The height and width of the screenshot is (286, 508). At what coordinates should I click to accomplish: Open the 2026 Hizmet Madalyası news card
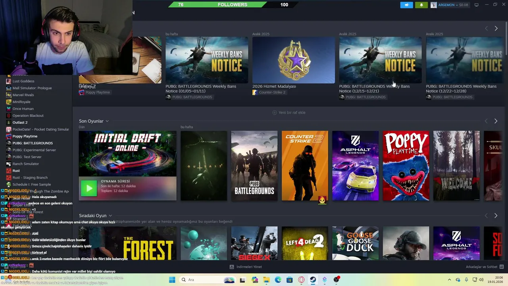(x=294, y=60)
